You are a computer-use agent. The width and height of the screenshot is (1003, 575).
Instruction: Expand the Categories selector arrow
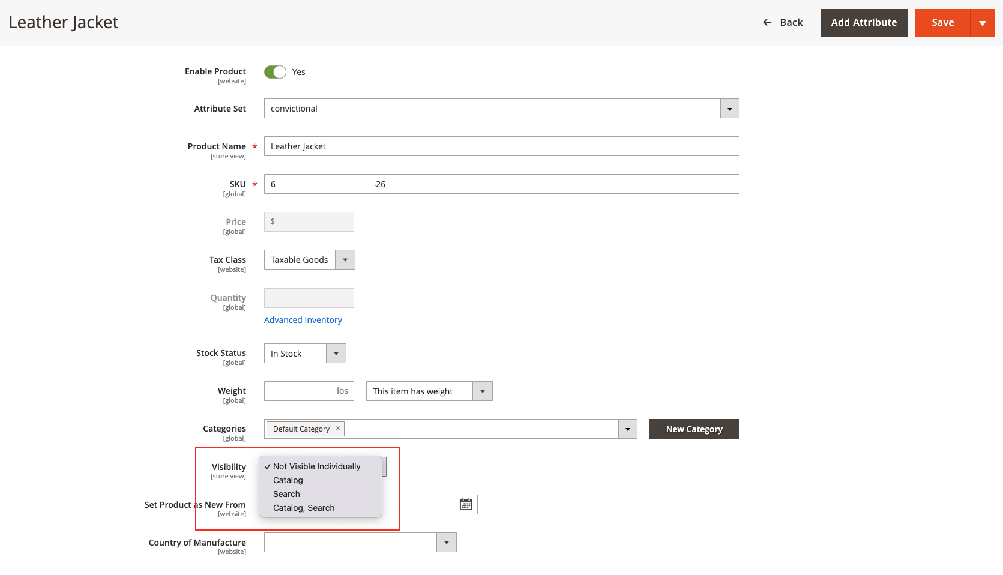[627, 429]
